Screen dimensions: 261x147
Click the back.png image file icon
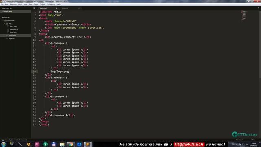coord(8,27)
